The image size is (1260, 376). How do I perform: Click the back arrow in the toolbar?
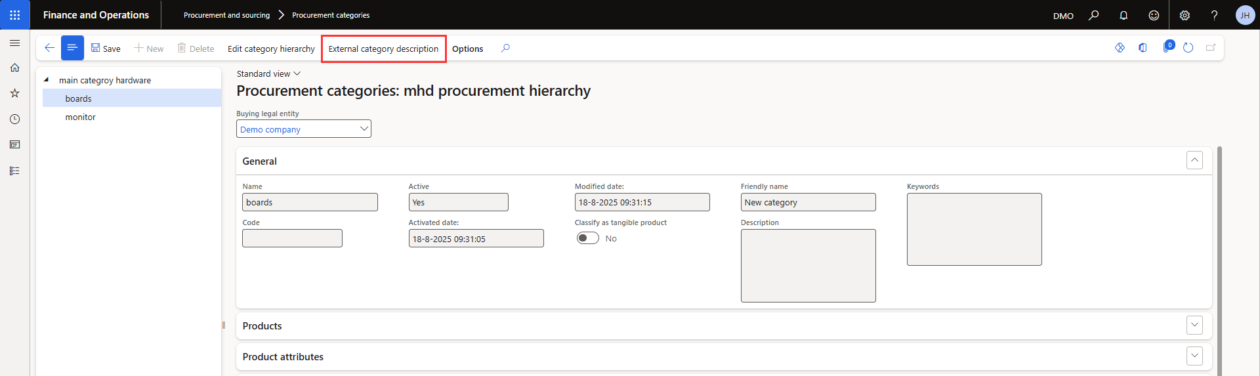(x=49, y=48)
